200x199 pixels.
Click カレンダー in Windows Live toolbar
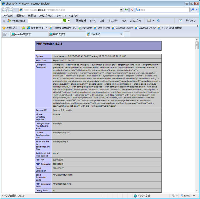click(113, 21)
